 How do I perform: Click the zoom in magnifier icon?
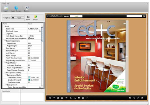point(70,98)
